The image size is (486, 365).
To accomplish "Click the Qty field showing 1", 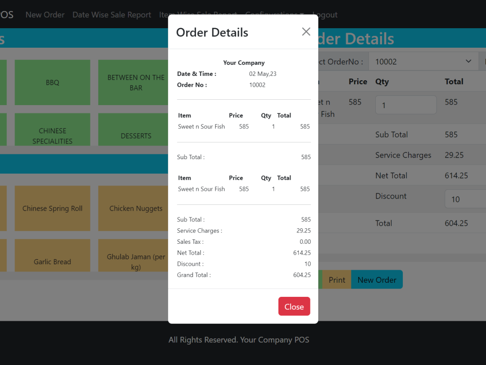I will [406, 105].
